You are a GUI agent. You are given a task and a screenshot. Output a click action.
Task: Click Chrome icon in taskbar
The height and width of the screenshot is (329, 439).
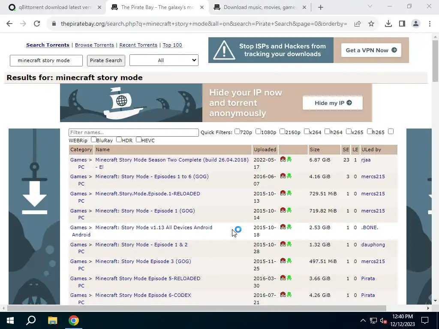pyautogui.click(x=74, y=320)
